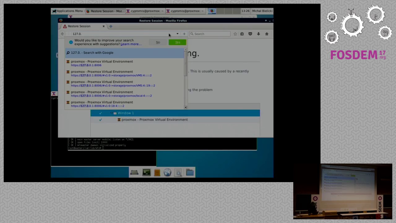Collapse the Window 1 tree expander
Viewport: 396px width, 223px height.
tap(112, 113)
